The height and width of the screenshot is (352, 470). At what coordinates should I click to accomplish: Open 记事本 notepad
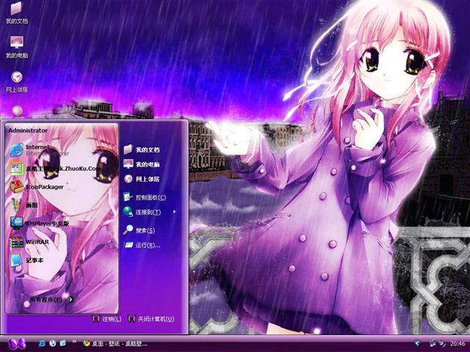pos(26,260)
